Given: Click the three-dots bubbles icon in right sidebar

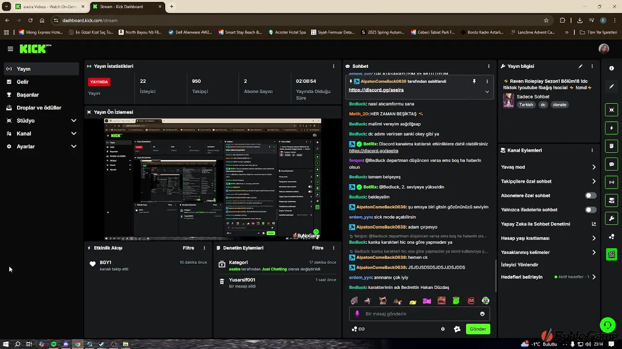Looking at the screenshot, I should 611,237.
